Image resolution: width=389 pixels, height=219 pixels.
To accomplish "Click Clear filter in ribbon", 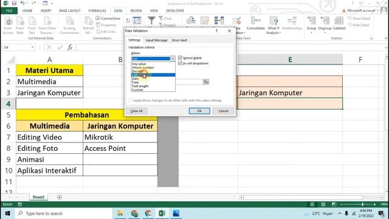I will 165,18.
